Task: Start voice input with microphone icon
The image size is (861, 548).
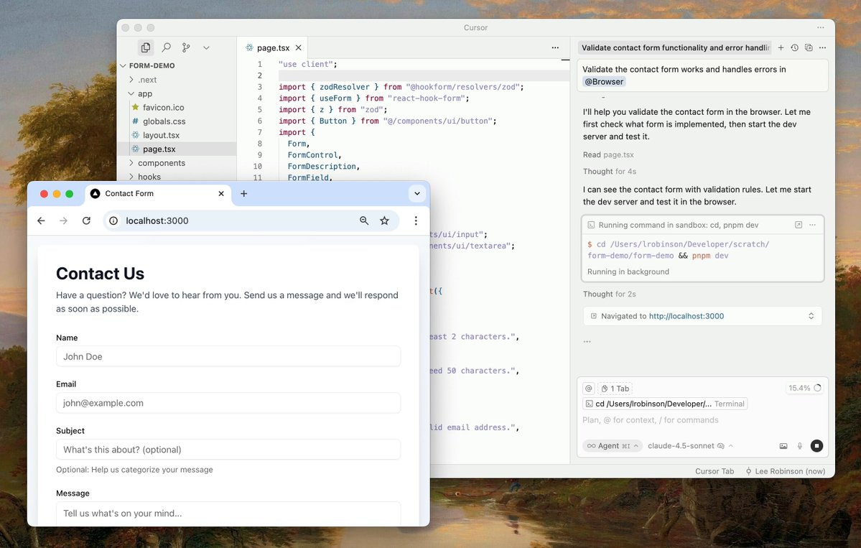Action: point(800,446)
